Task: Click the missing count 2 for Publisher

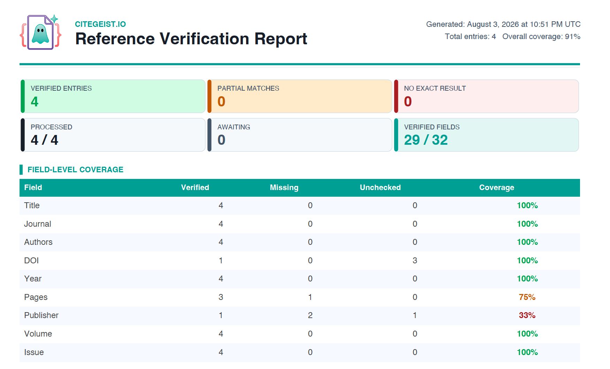Action: [x=310, y=315]
